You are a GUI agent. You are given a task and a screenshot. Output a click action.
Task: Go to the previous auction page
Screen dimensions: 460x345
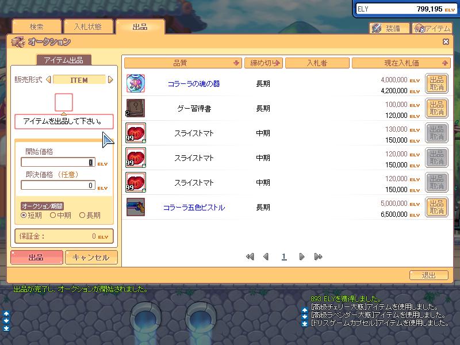266,257
